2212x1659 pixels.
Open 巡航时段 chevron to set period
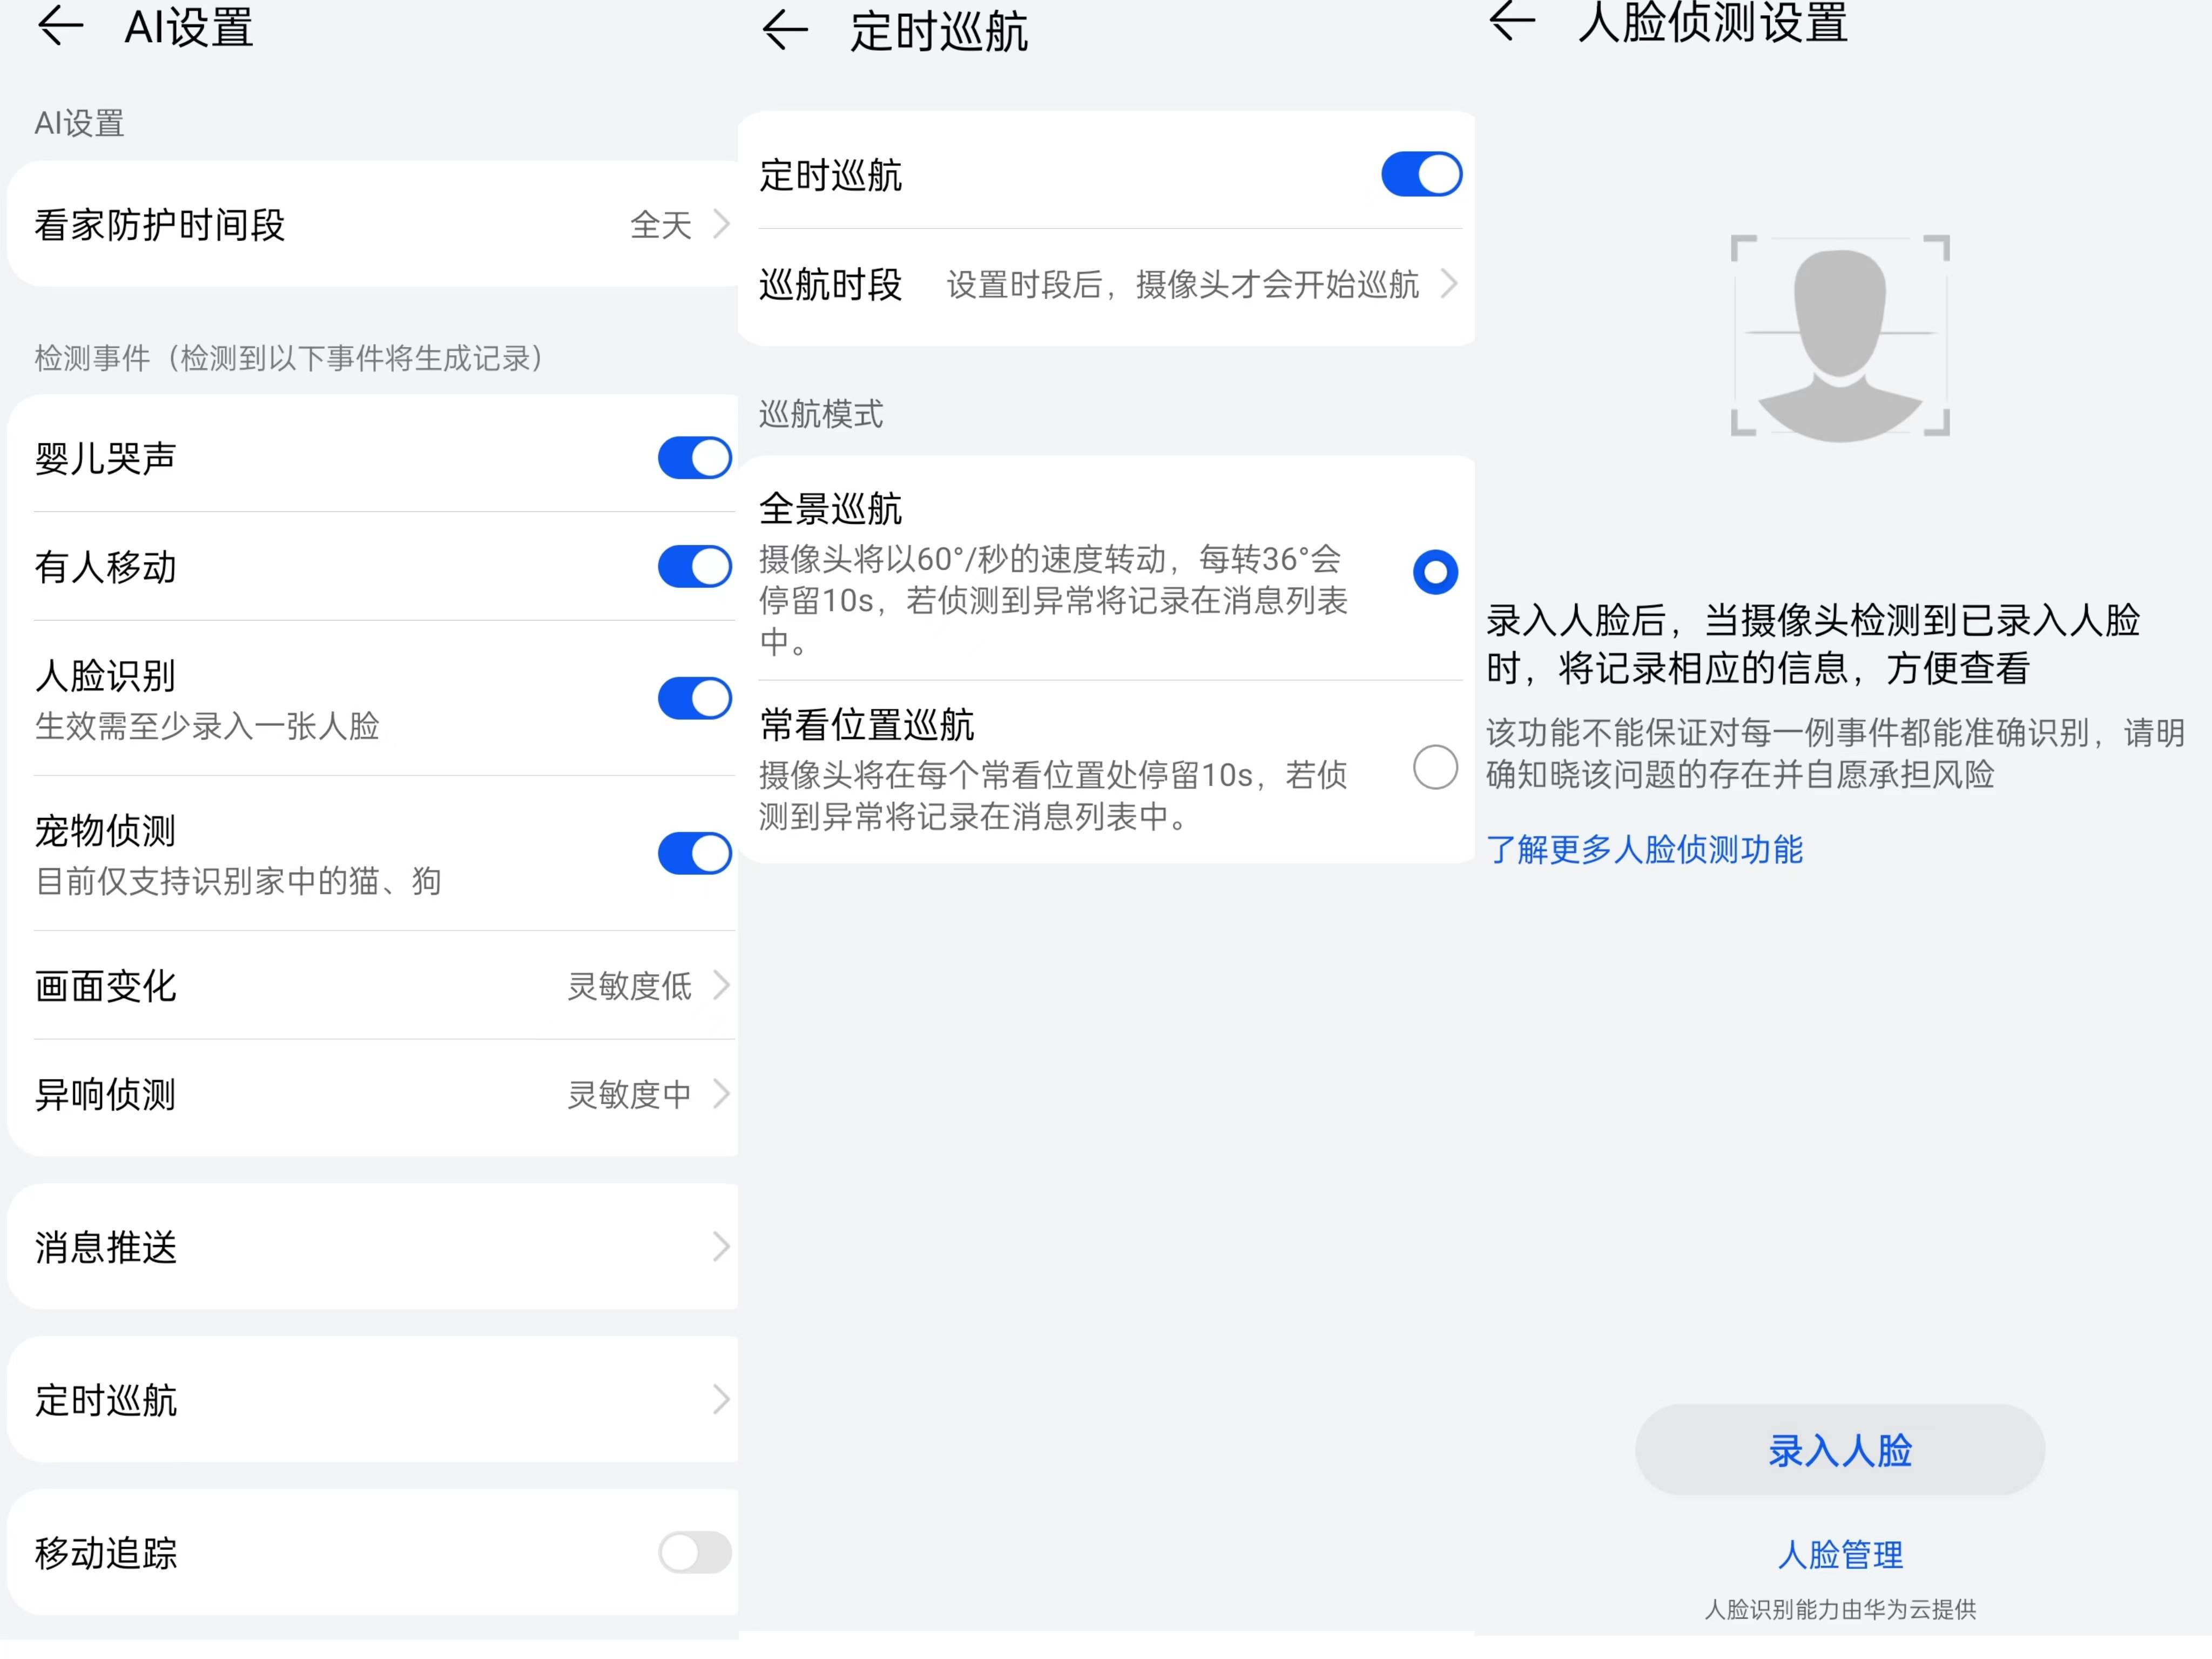(1448, 284)
